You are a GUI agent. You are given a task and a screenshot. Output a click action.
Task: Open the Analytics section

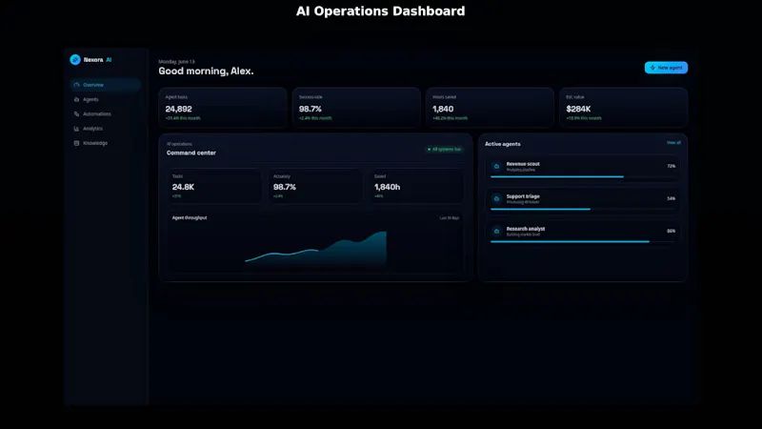tap(105, 129)
